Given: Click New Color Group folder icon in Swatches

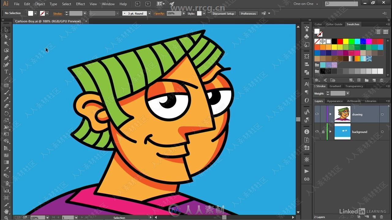Looking at the screenshot, I should pos(367,80).
